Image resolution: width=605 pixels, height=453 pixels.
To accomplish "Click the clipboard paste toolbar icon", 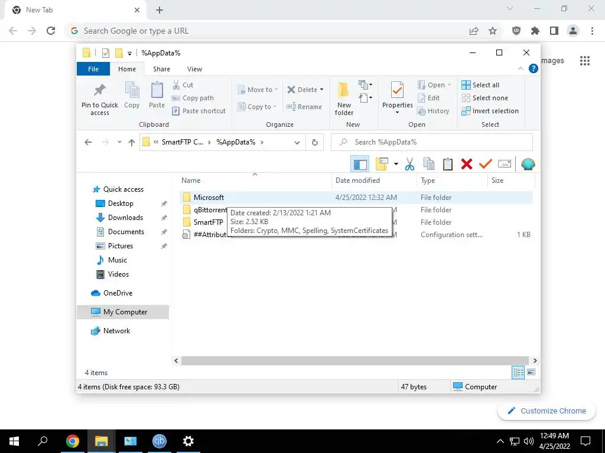I will coord(448,164).
